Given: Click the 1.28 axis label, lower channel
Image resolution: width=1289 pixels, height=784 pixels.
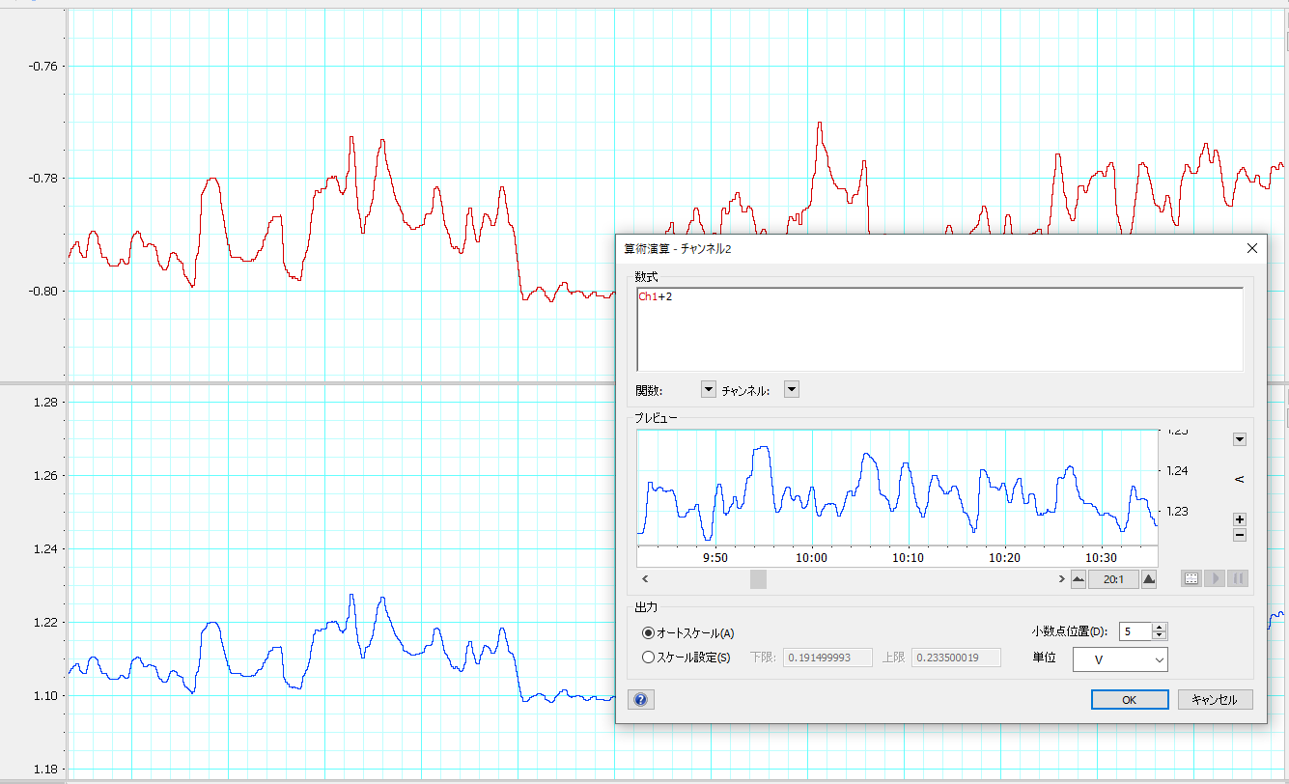Looking at the screenshot, I should 43,403.
